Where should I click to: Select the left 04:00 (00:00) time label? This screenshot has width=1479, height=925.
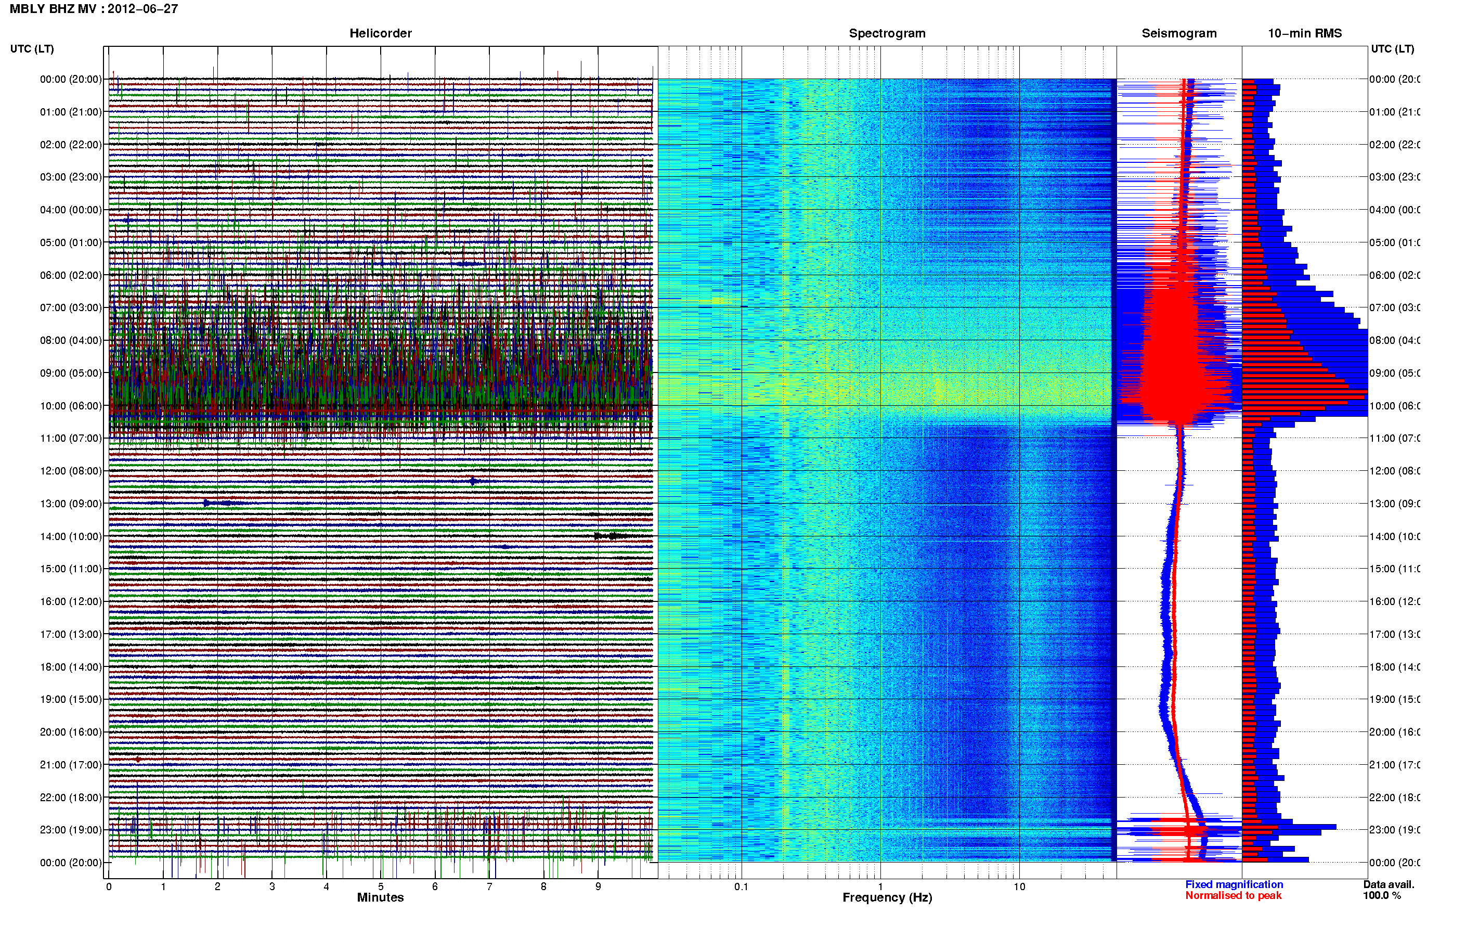[71, 210]
